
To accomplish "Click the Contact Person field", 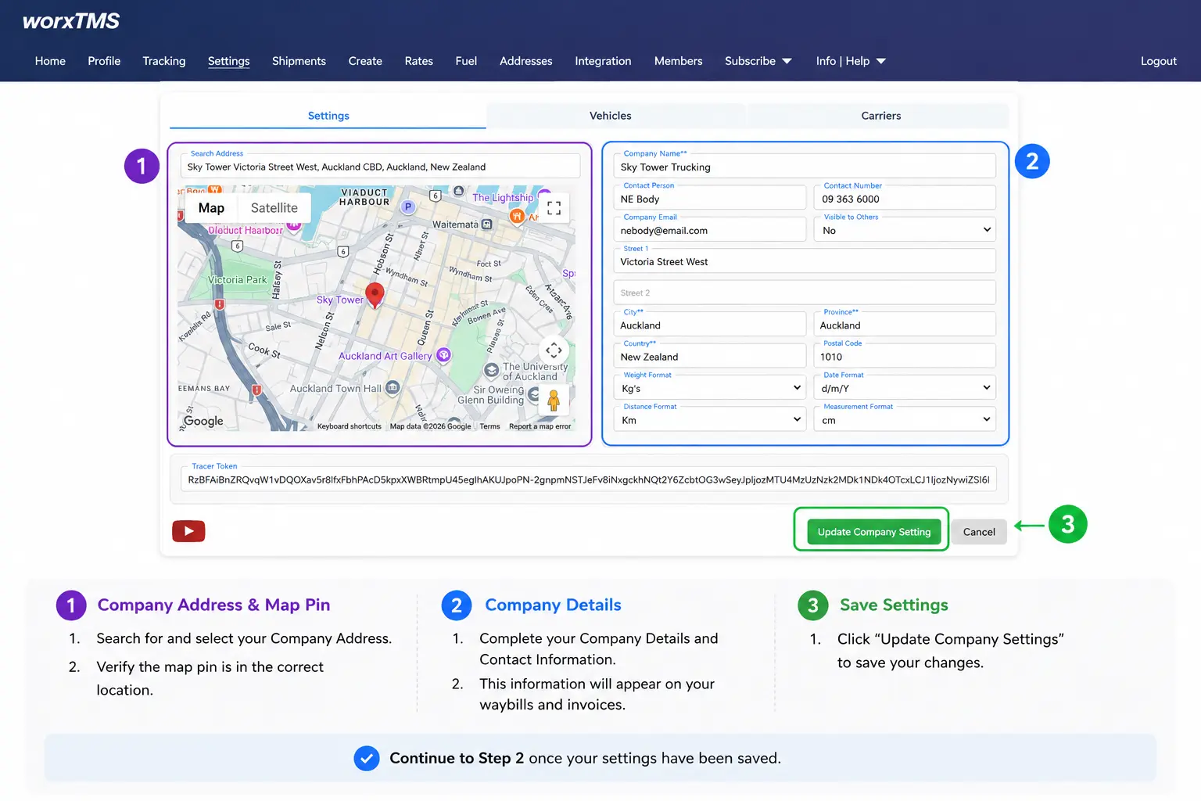I will click(x=710, y=199).
